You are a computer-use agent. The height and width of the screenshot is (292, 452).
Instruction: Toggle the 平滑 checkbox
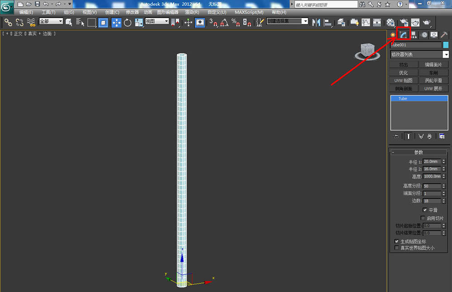(x=424, y=210)
